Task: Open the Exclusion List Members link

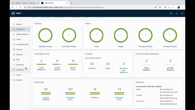Action: coord(124,70)
